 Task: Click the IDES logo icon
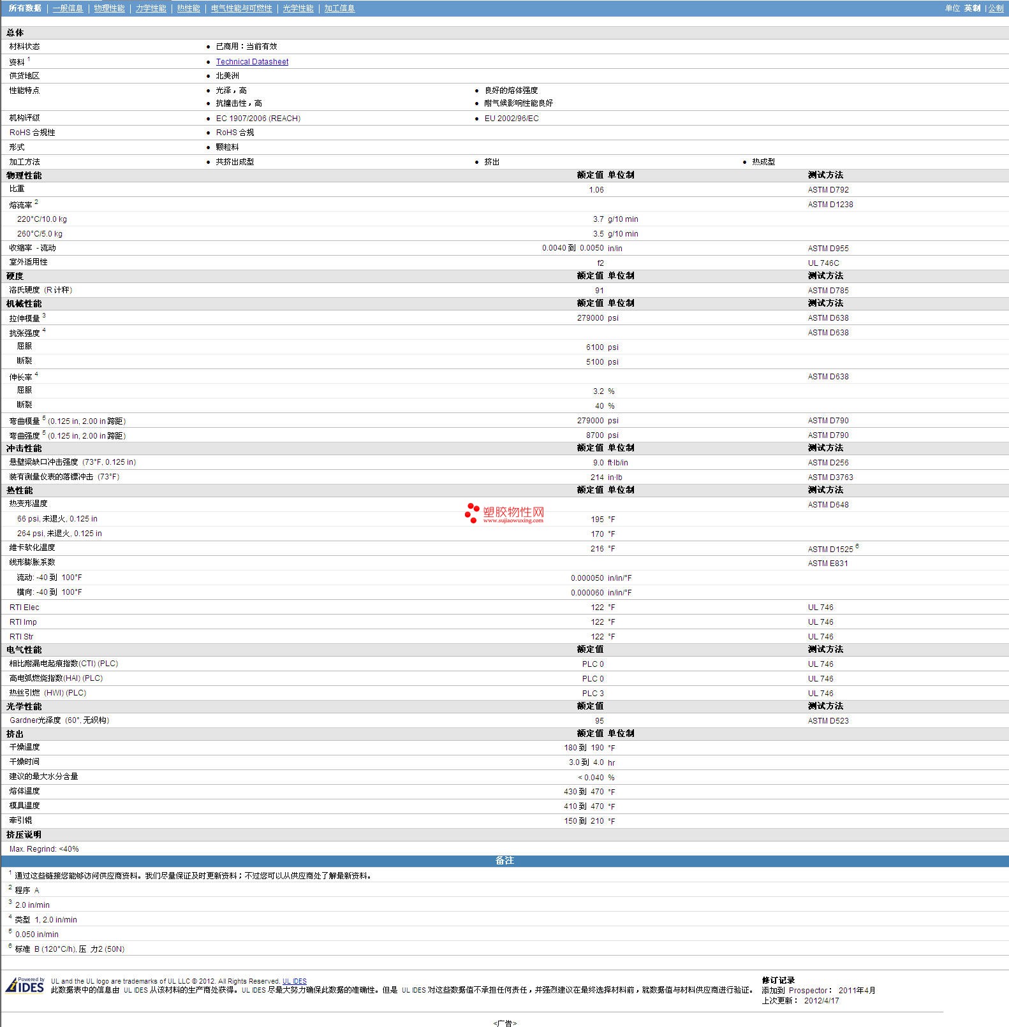pos(25,985)
